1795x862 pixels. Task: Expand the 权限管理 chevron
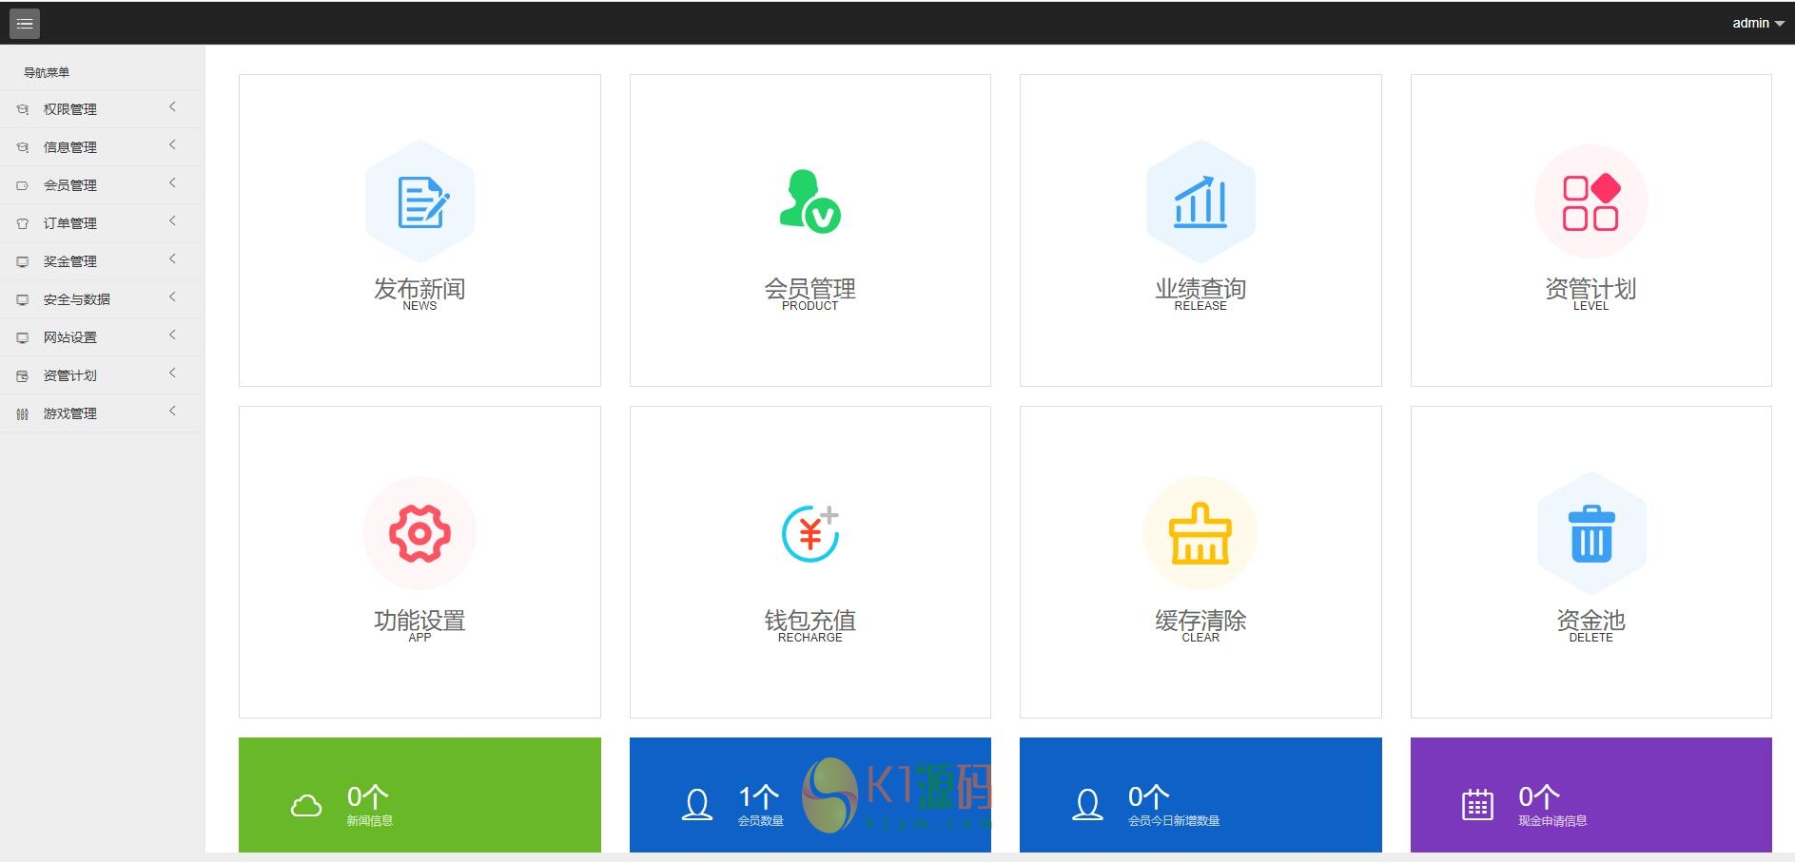(x=172, y=107)
